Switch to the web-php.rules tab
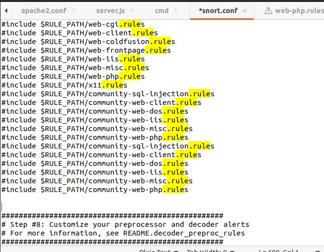Viewport: 324px width, 252px height. 299,11
